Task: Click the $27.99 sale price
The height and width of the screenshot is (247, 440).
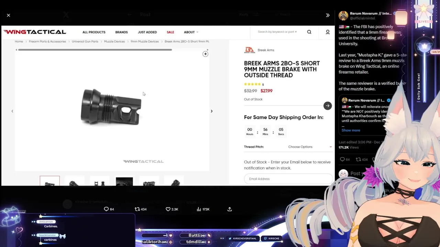Action: (x=266, y=91)
